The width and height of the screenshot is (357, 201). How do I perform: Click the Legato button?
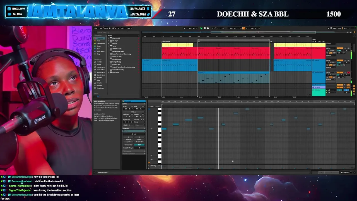click(128, 142)
